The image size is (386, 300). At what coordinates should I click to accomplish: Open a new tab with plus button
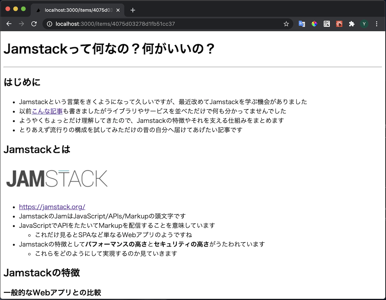click(133, 10)
